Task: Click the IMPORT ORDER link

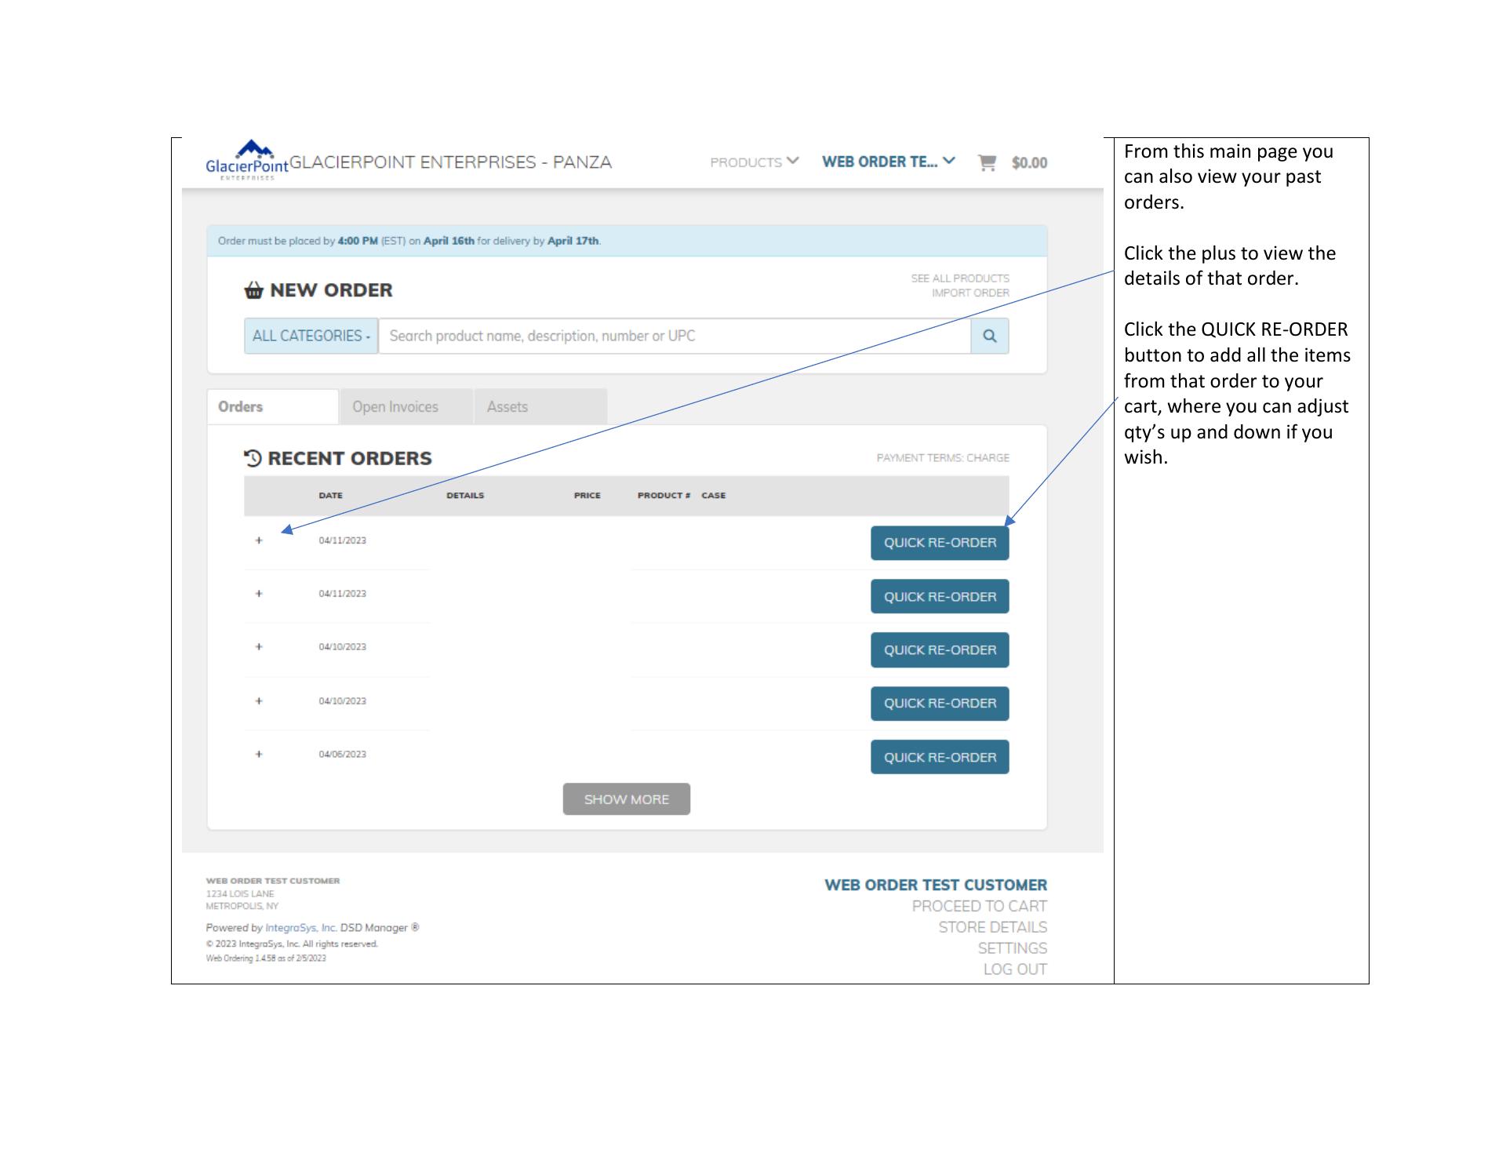Action: (x=969, y=293)
